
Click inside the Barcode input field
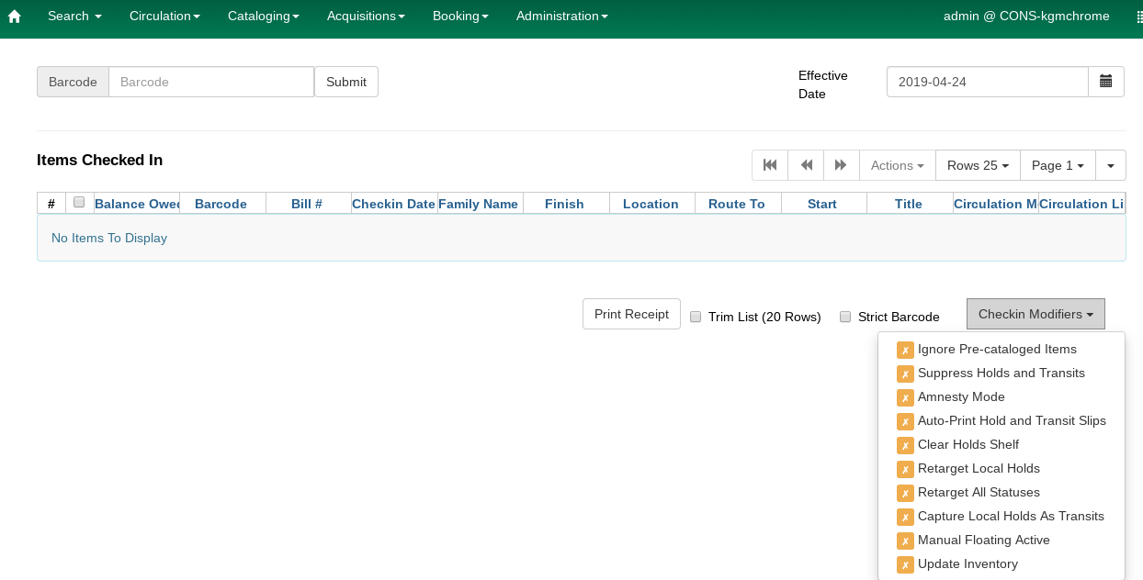click(x=211, y=82)
